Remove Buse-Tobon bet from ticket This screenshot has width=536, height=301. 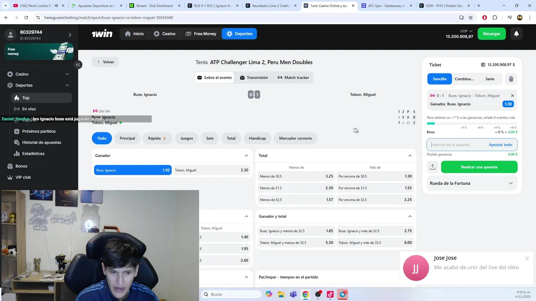512,96
